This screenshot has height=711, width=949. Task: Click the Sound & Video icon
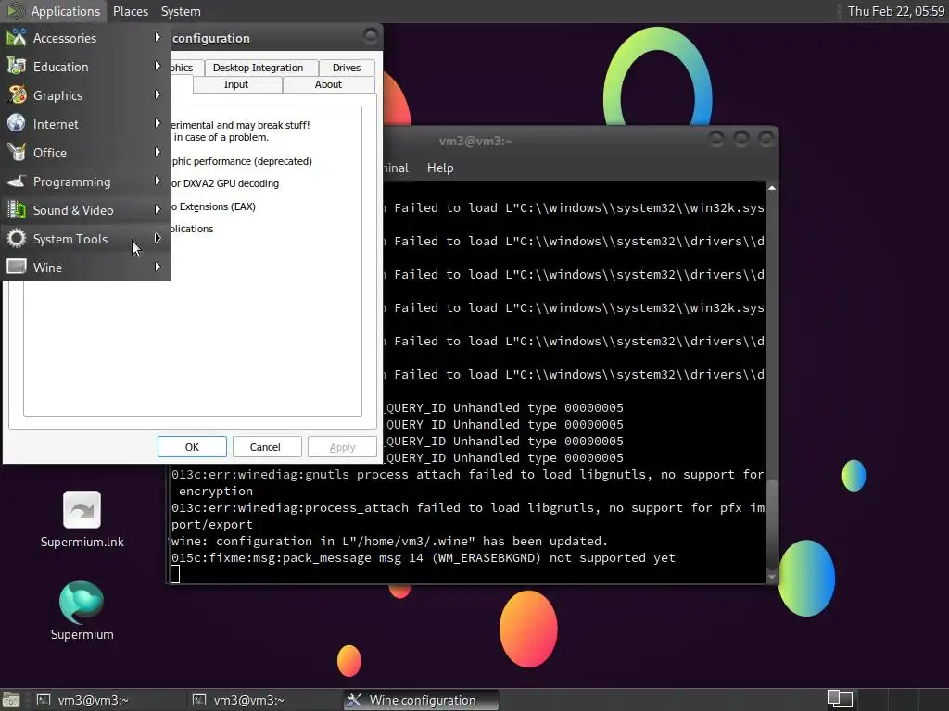(17, 210)
